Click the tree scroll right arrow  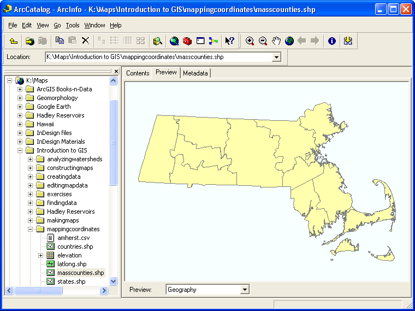click(104, 291)
